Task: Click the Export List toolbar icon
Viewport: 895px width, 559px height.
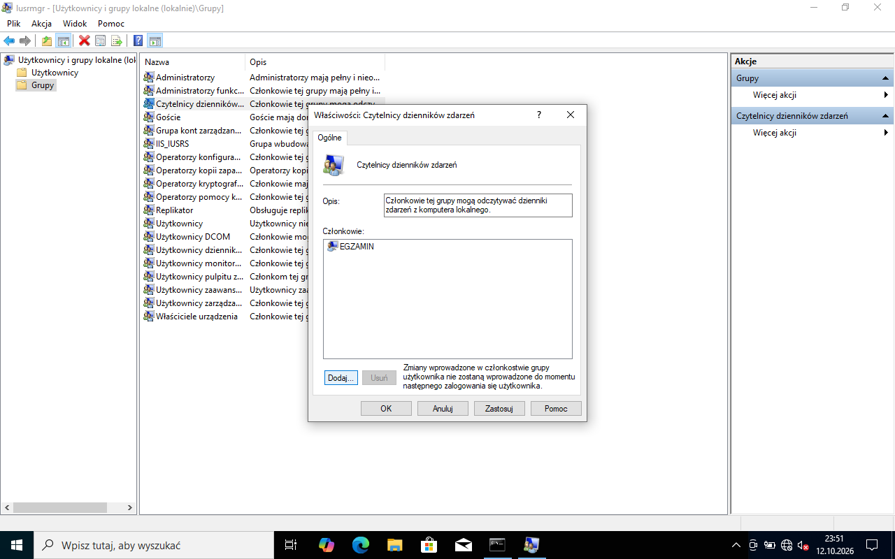Action: [117, 41]
